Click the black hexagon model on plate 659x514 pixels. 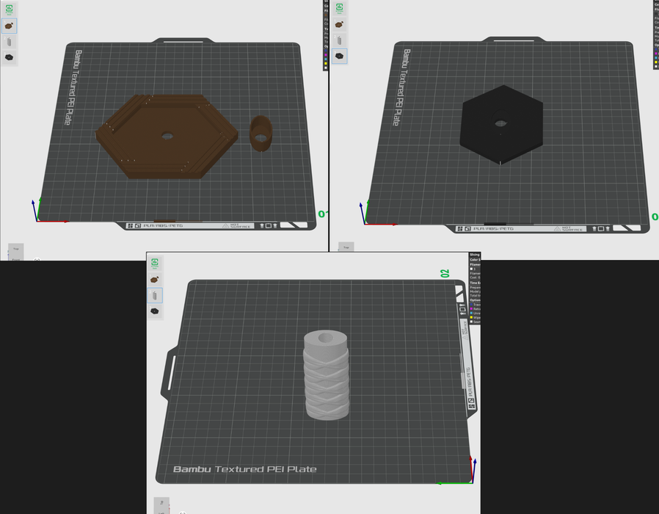click(501, 123)
